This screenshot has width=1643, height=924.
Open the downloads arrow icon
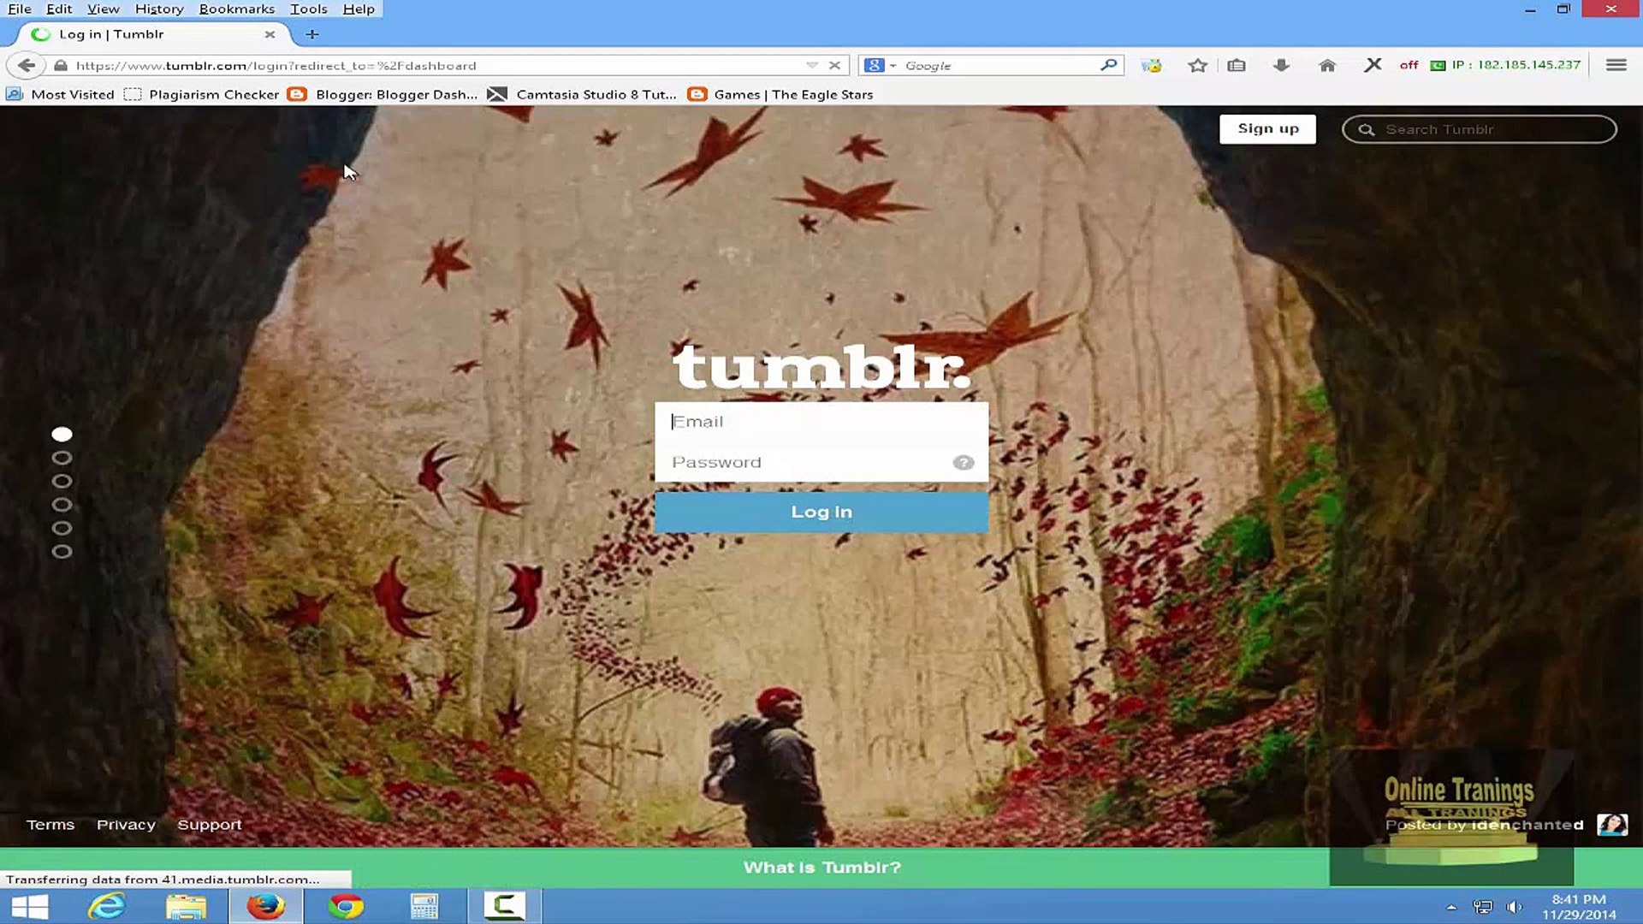tap(1281, 66)
